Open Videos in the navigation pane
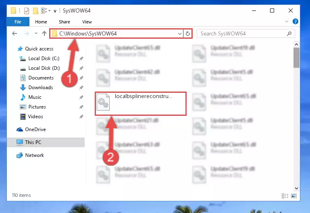The height and width of the screenshot is (213, 310). tap(35, 117)
